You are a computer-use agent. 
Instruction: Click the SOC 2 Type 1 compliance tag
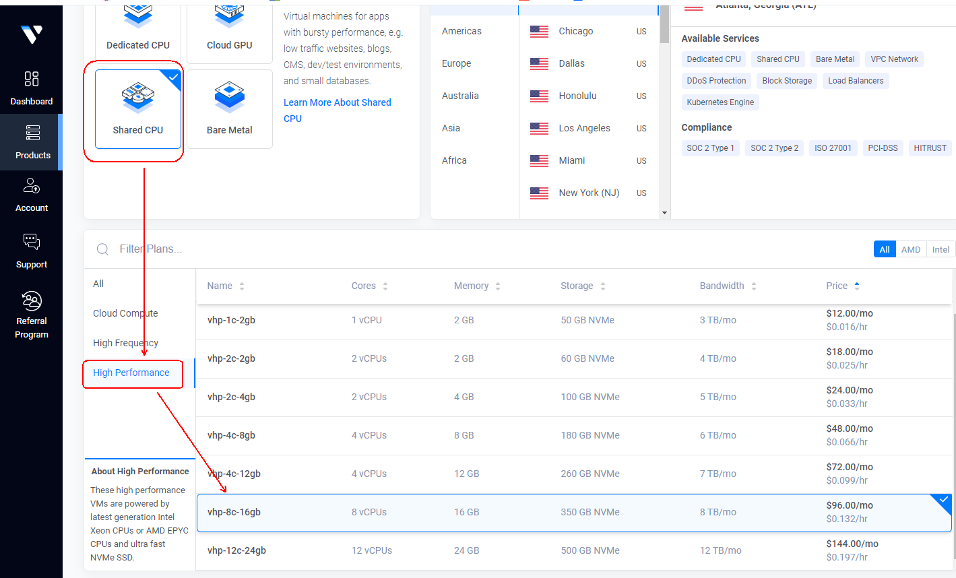710,148
